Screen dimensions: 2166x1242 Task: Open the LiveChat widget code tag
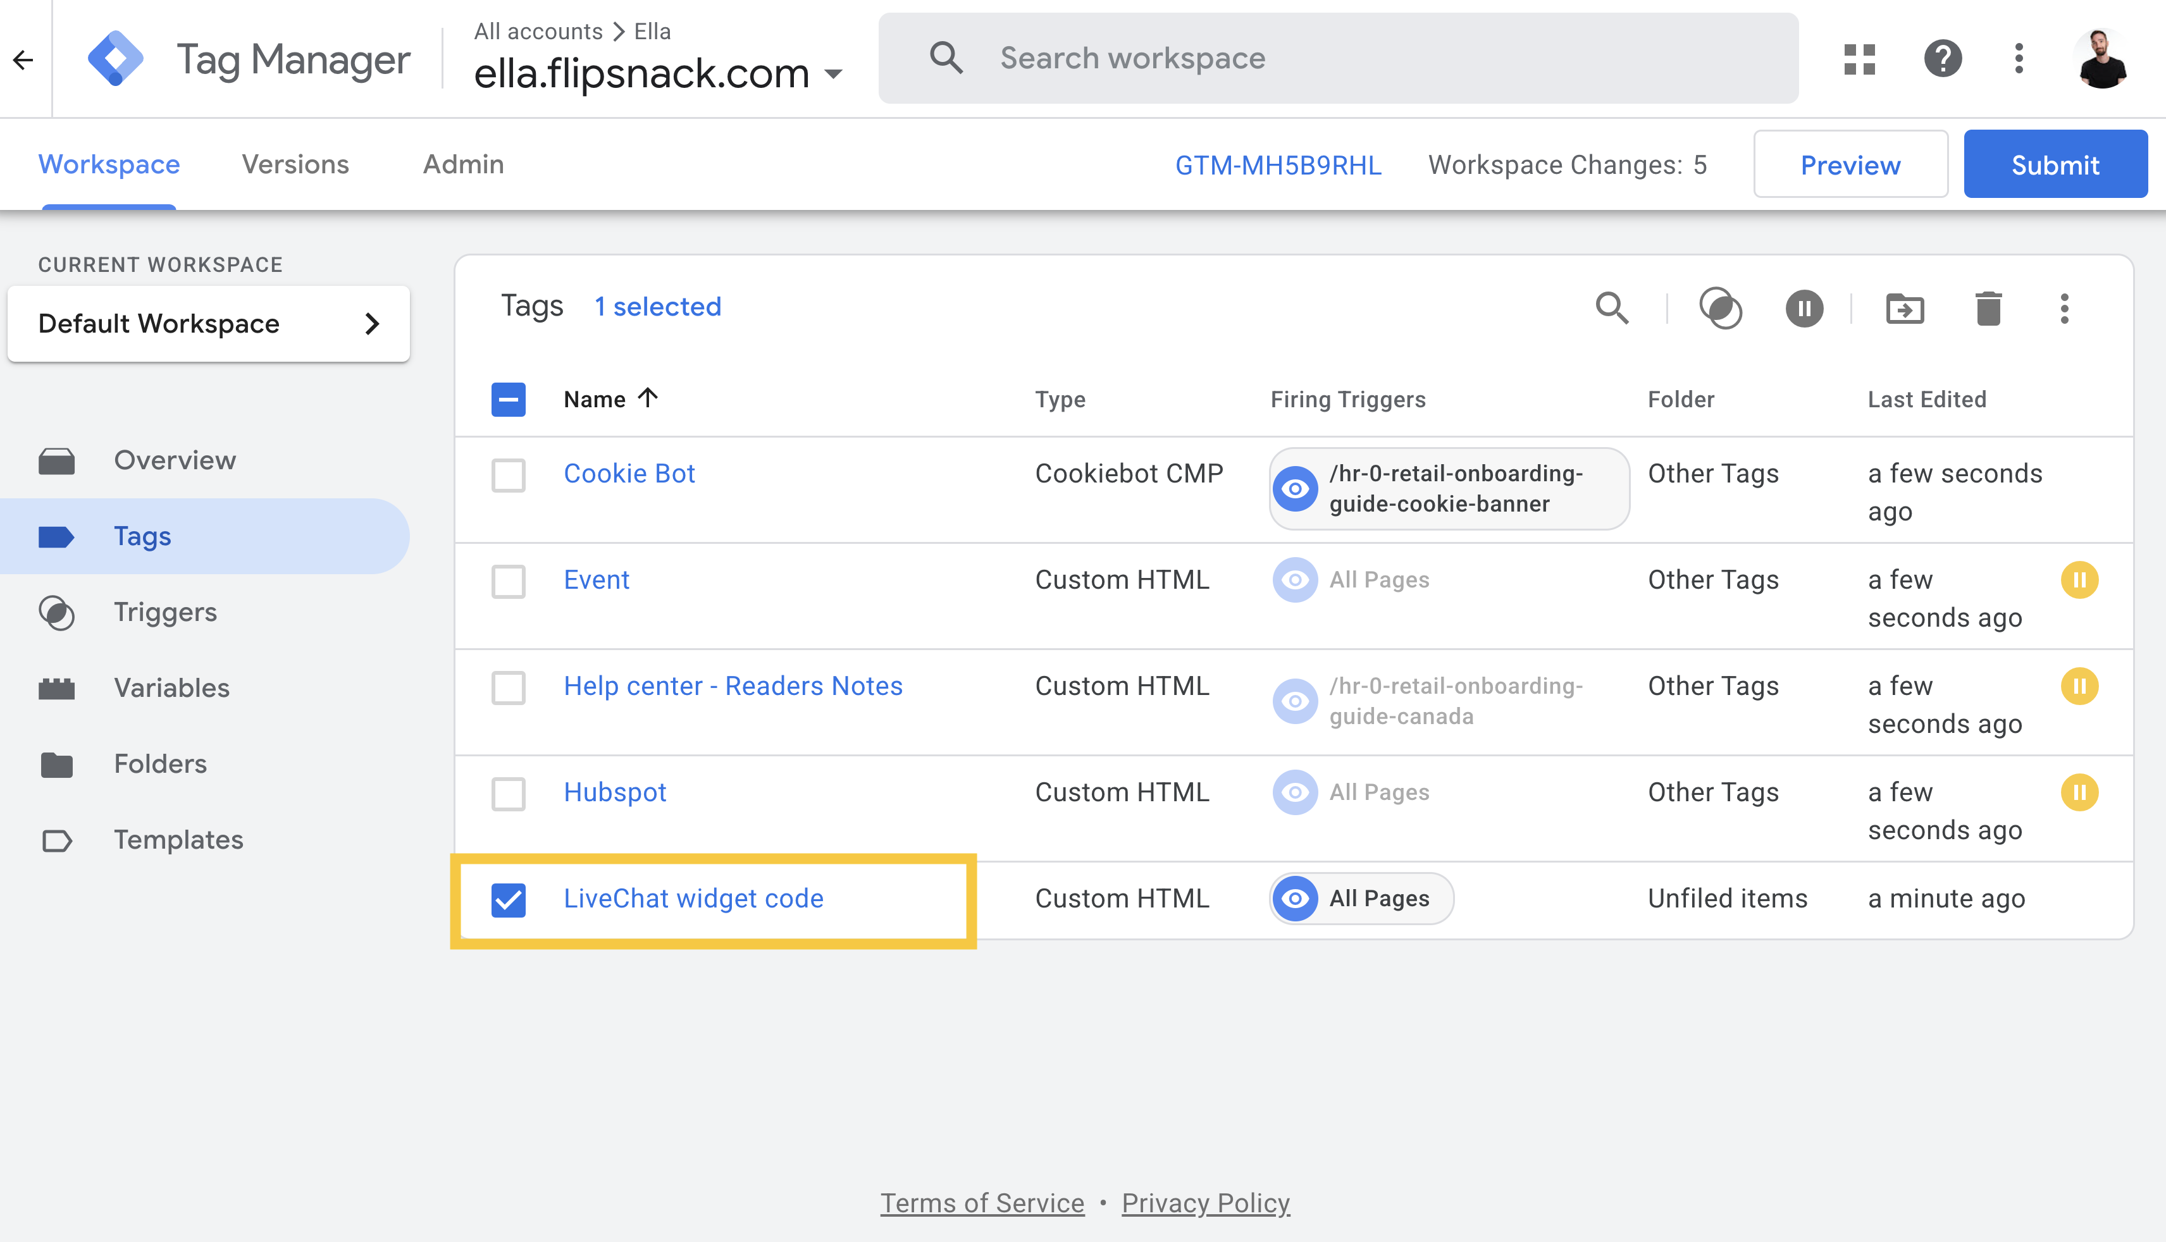click(693, 898)
